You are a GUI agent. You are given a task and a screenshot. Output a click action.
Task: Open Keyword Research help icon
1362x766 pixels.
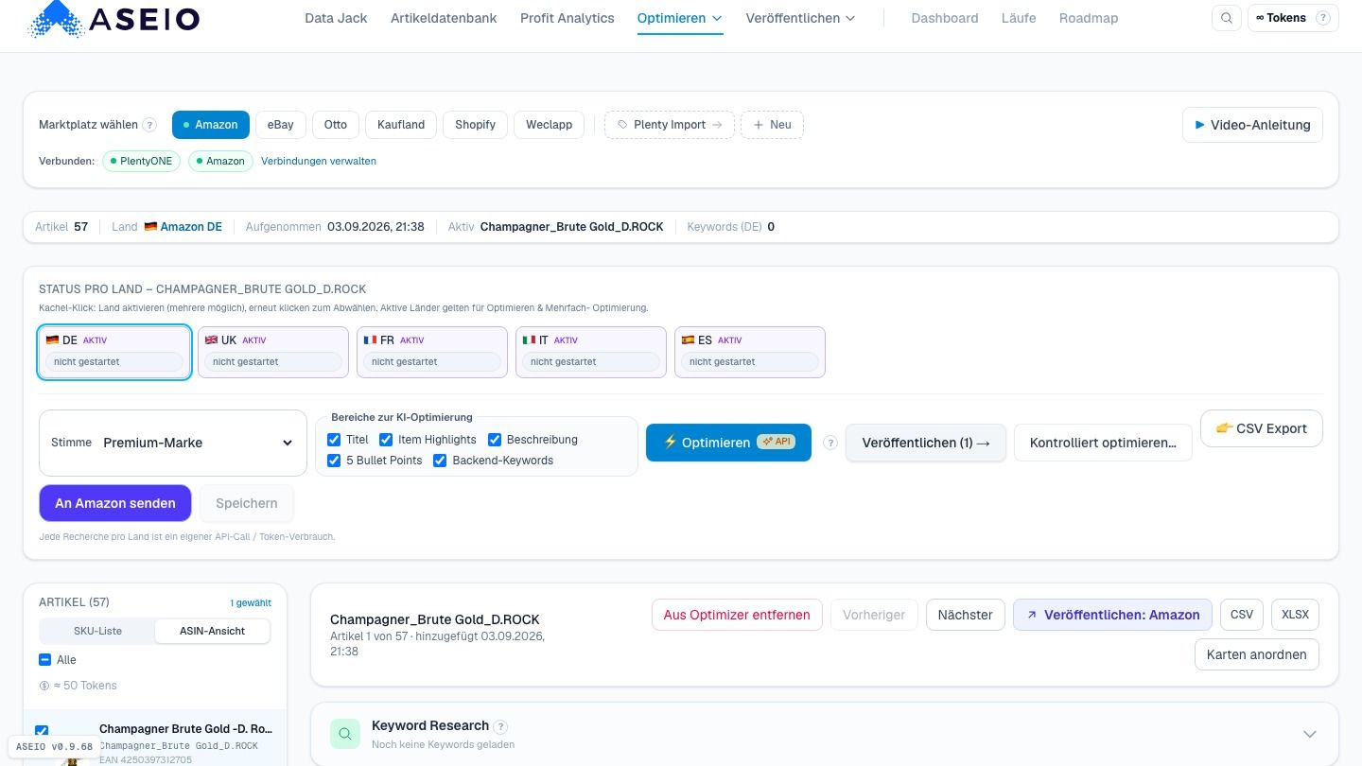pos(500,726)
